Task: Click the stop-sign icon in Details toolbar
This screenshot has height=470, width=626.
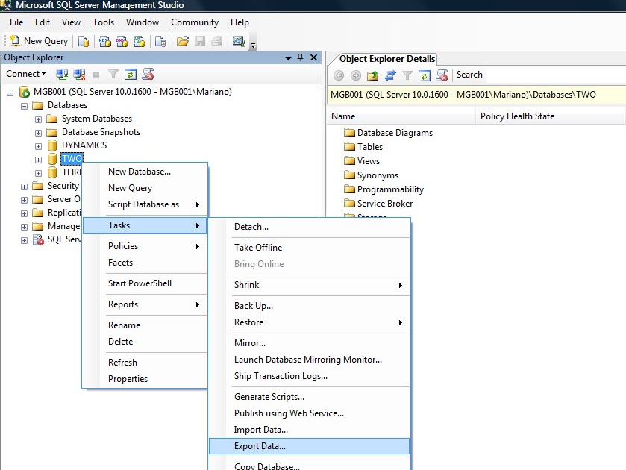Action: (442, 75)
